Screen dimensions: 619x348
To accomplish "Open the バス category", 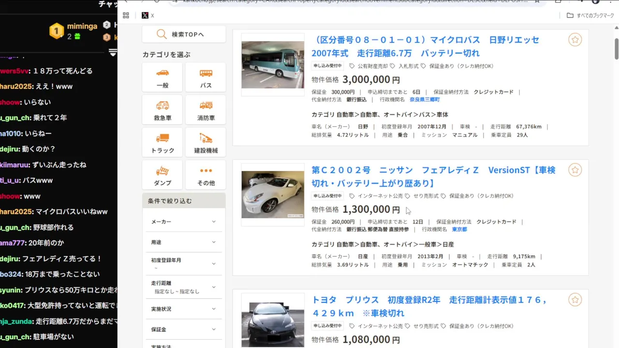I will click(206, 77).
